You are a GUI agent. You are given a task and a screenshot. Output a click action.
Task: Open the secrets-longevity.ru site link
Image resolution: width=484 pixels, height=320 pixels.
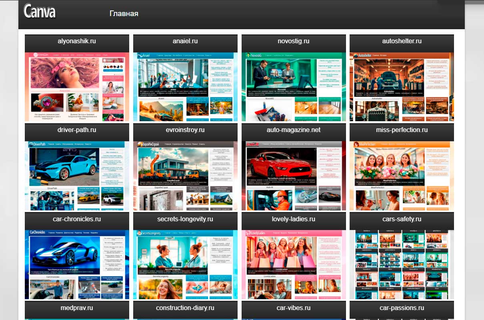point(185,219)
